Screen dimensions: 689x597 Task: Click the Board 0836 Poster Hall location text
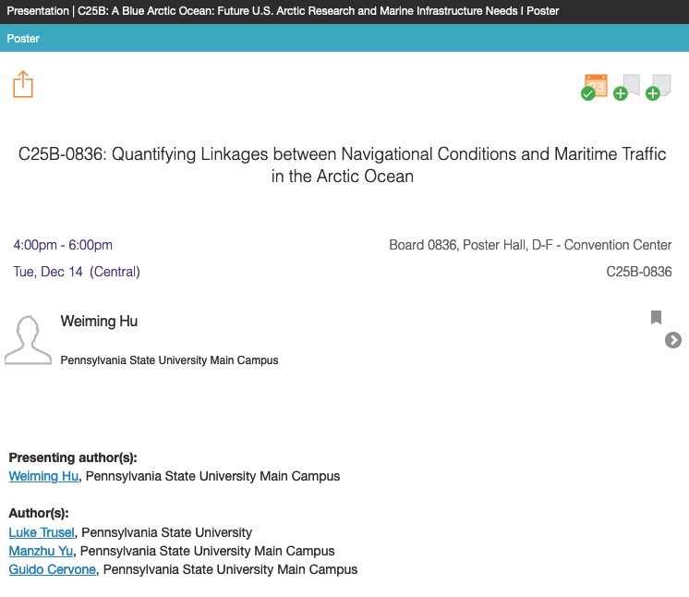[x=530, y=245]
